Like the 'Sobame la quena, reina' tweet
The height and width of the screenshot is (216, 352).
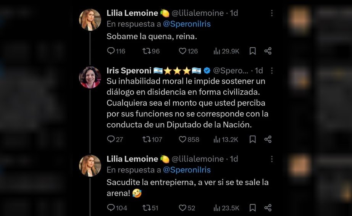point(182,51)
